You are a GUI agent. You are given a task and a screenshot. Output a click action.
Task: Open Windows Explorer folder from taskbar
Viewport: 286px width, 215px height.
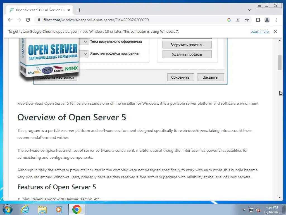point(42,209)
